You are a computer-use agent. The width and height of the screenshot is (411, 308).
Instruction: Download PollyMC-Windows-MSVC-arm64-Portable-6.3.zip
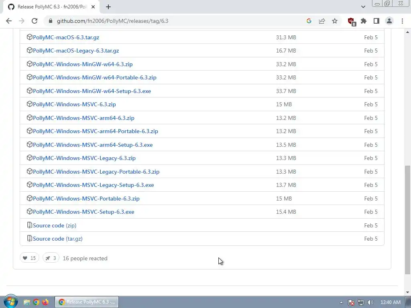96,131
